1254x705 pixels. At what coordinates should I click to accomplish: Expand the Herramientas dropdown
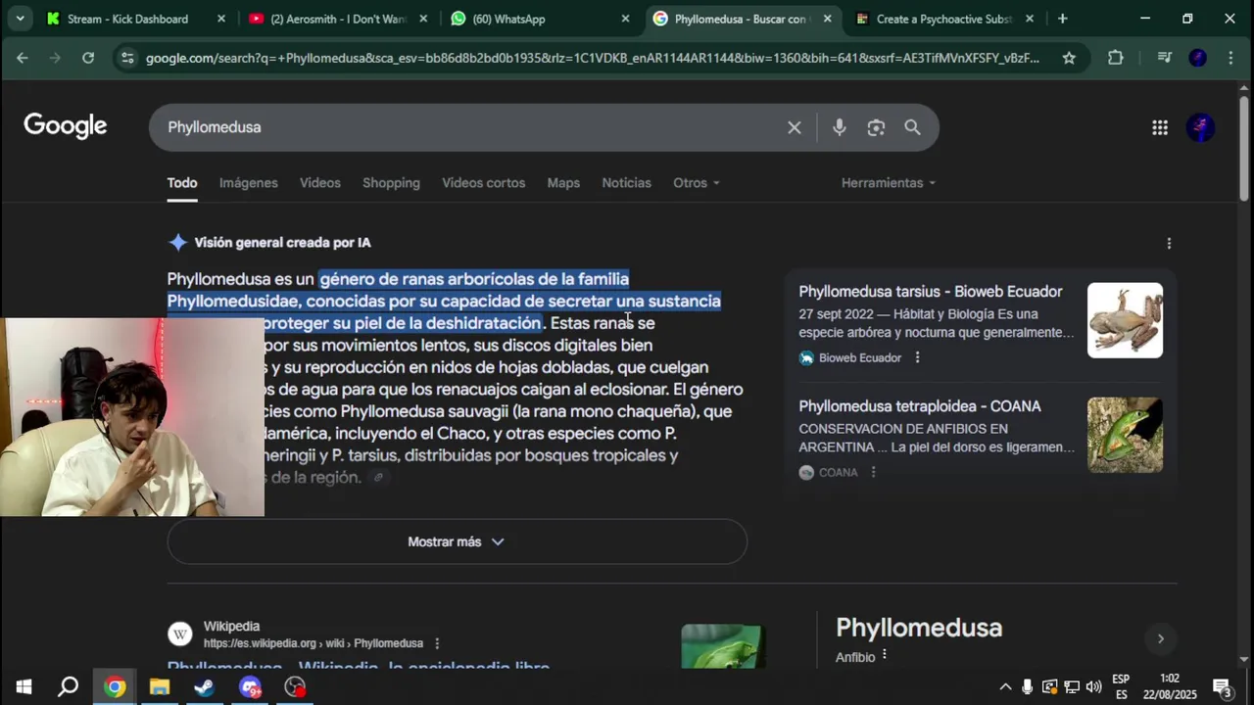coord(889,183)
